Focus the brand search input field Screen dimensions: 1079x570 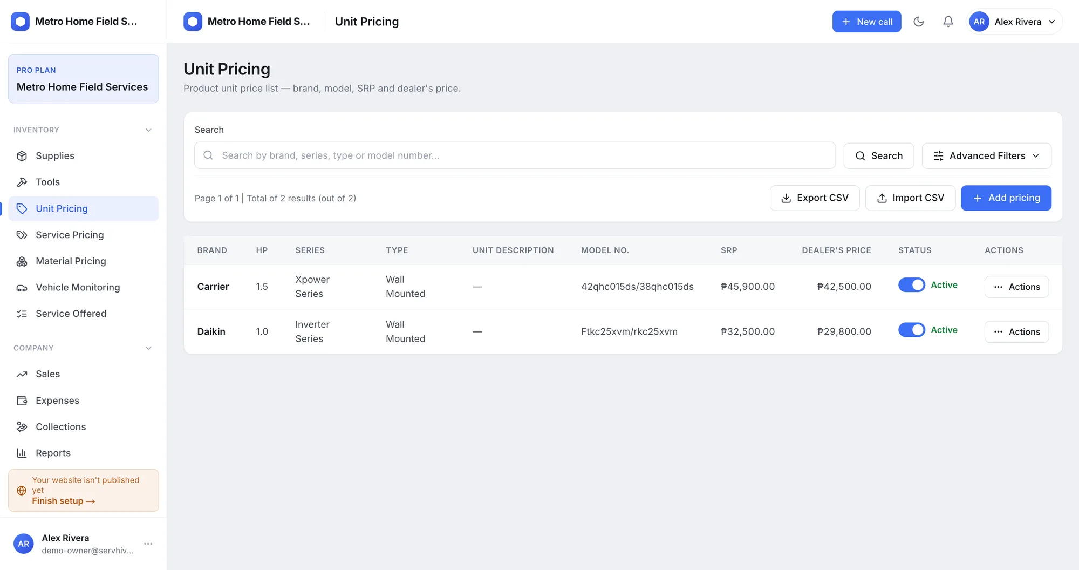pos(515,155)
